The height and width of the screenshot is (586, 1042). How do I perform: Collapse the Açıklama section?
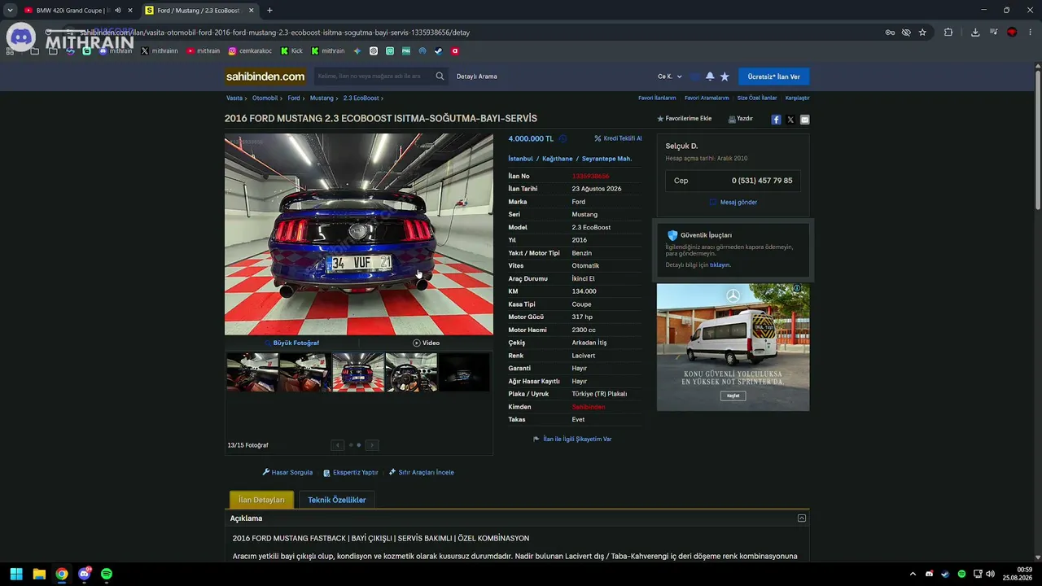(x=802, y=518)
